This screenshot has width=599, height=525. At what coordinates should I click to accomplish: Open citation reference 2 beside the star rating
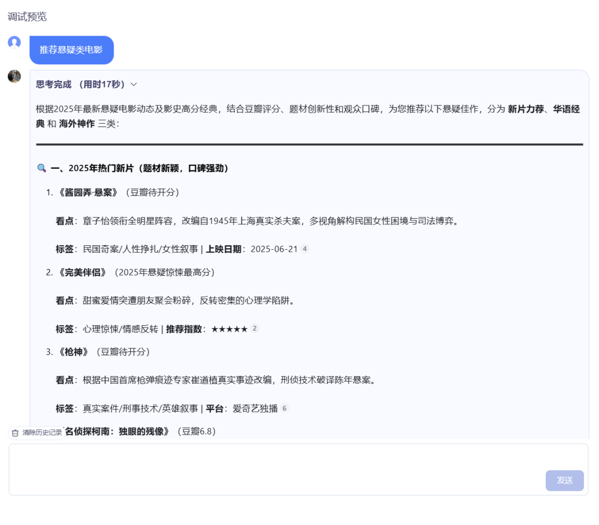pyautogui.click(x=255, y=328)
